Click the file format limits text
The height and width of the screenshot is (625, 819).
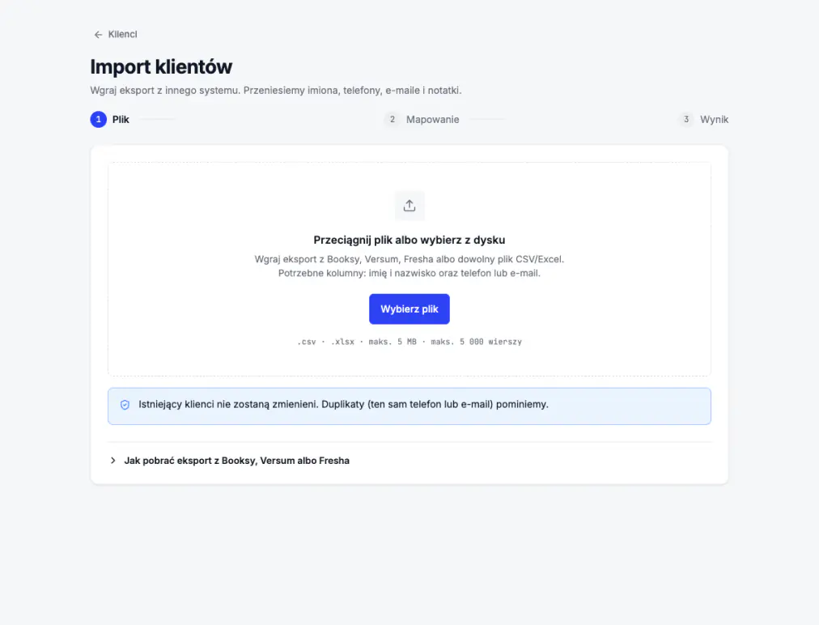409,342
